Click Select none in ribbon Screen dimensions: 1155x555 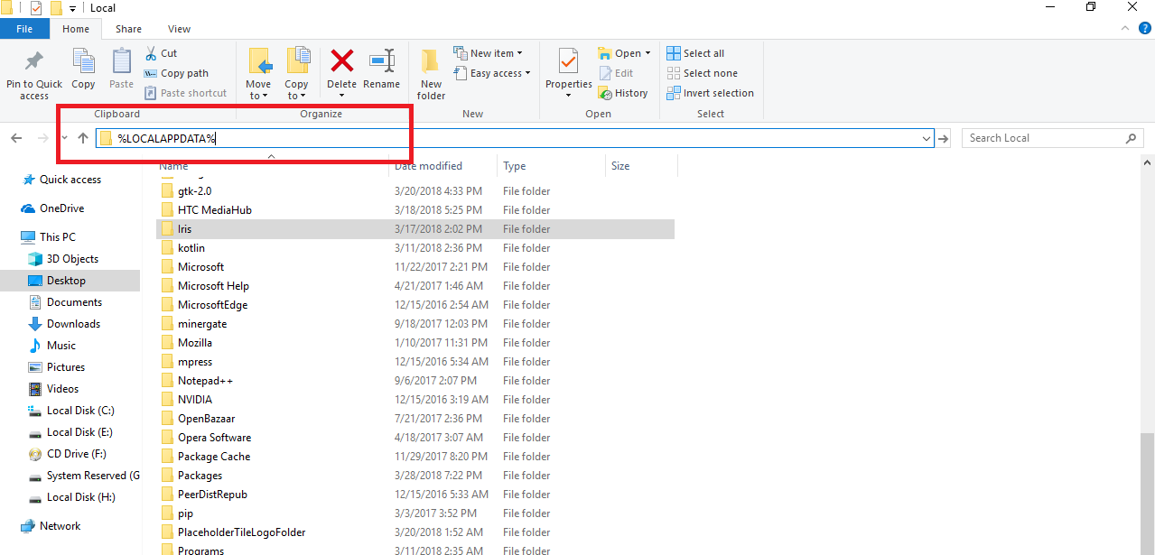coord(702,73)
